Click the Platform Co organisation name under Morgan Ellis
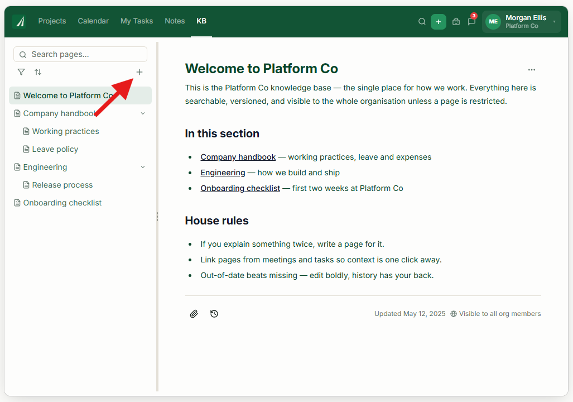The width and height of the screenshot is (573, 402). click(x=522, y=26)
